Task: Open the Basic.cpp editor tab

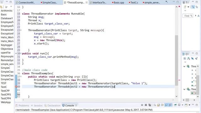Action: (x=118, y=3)
